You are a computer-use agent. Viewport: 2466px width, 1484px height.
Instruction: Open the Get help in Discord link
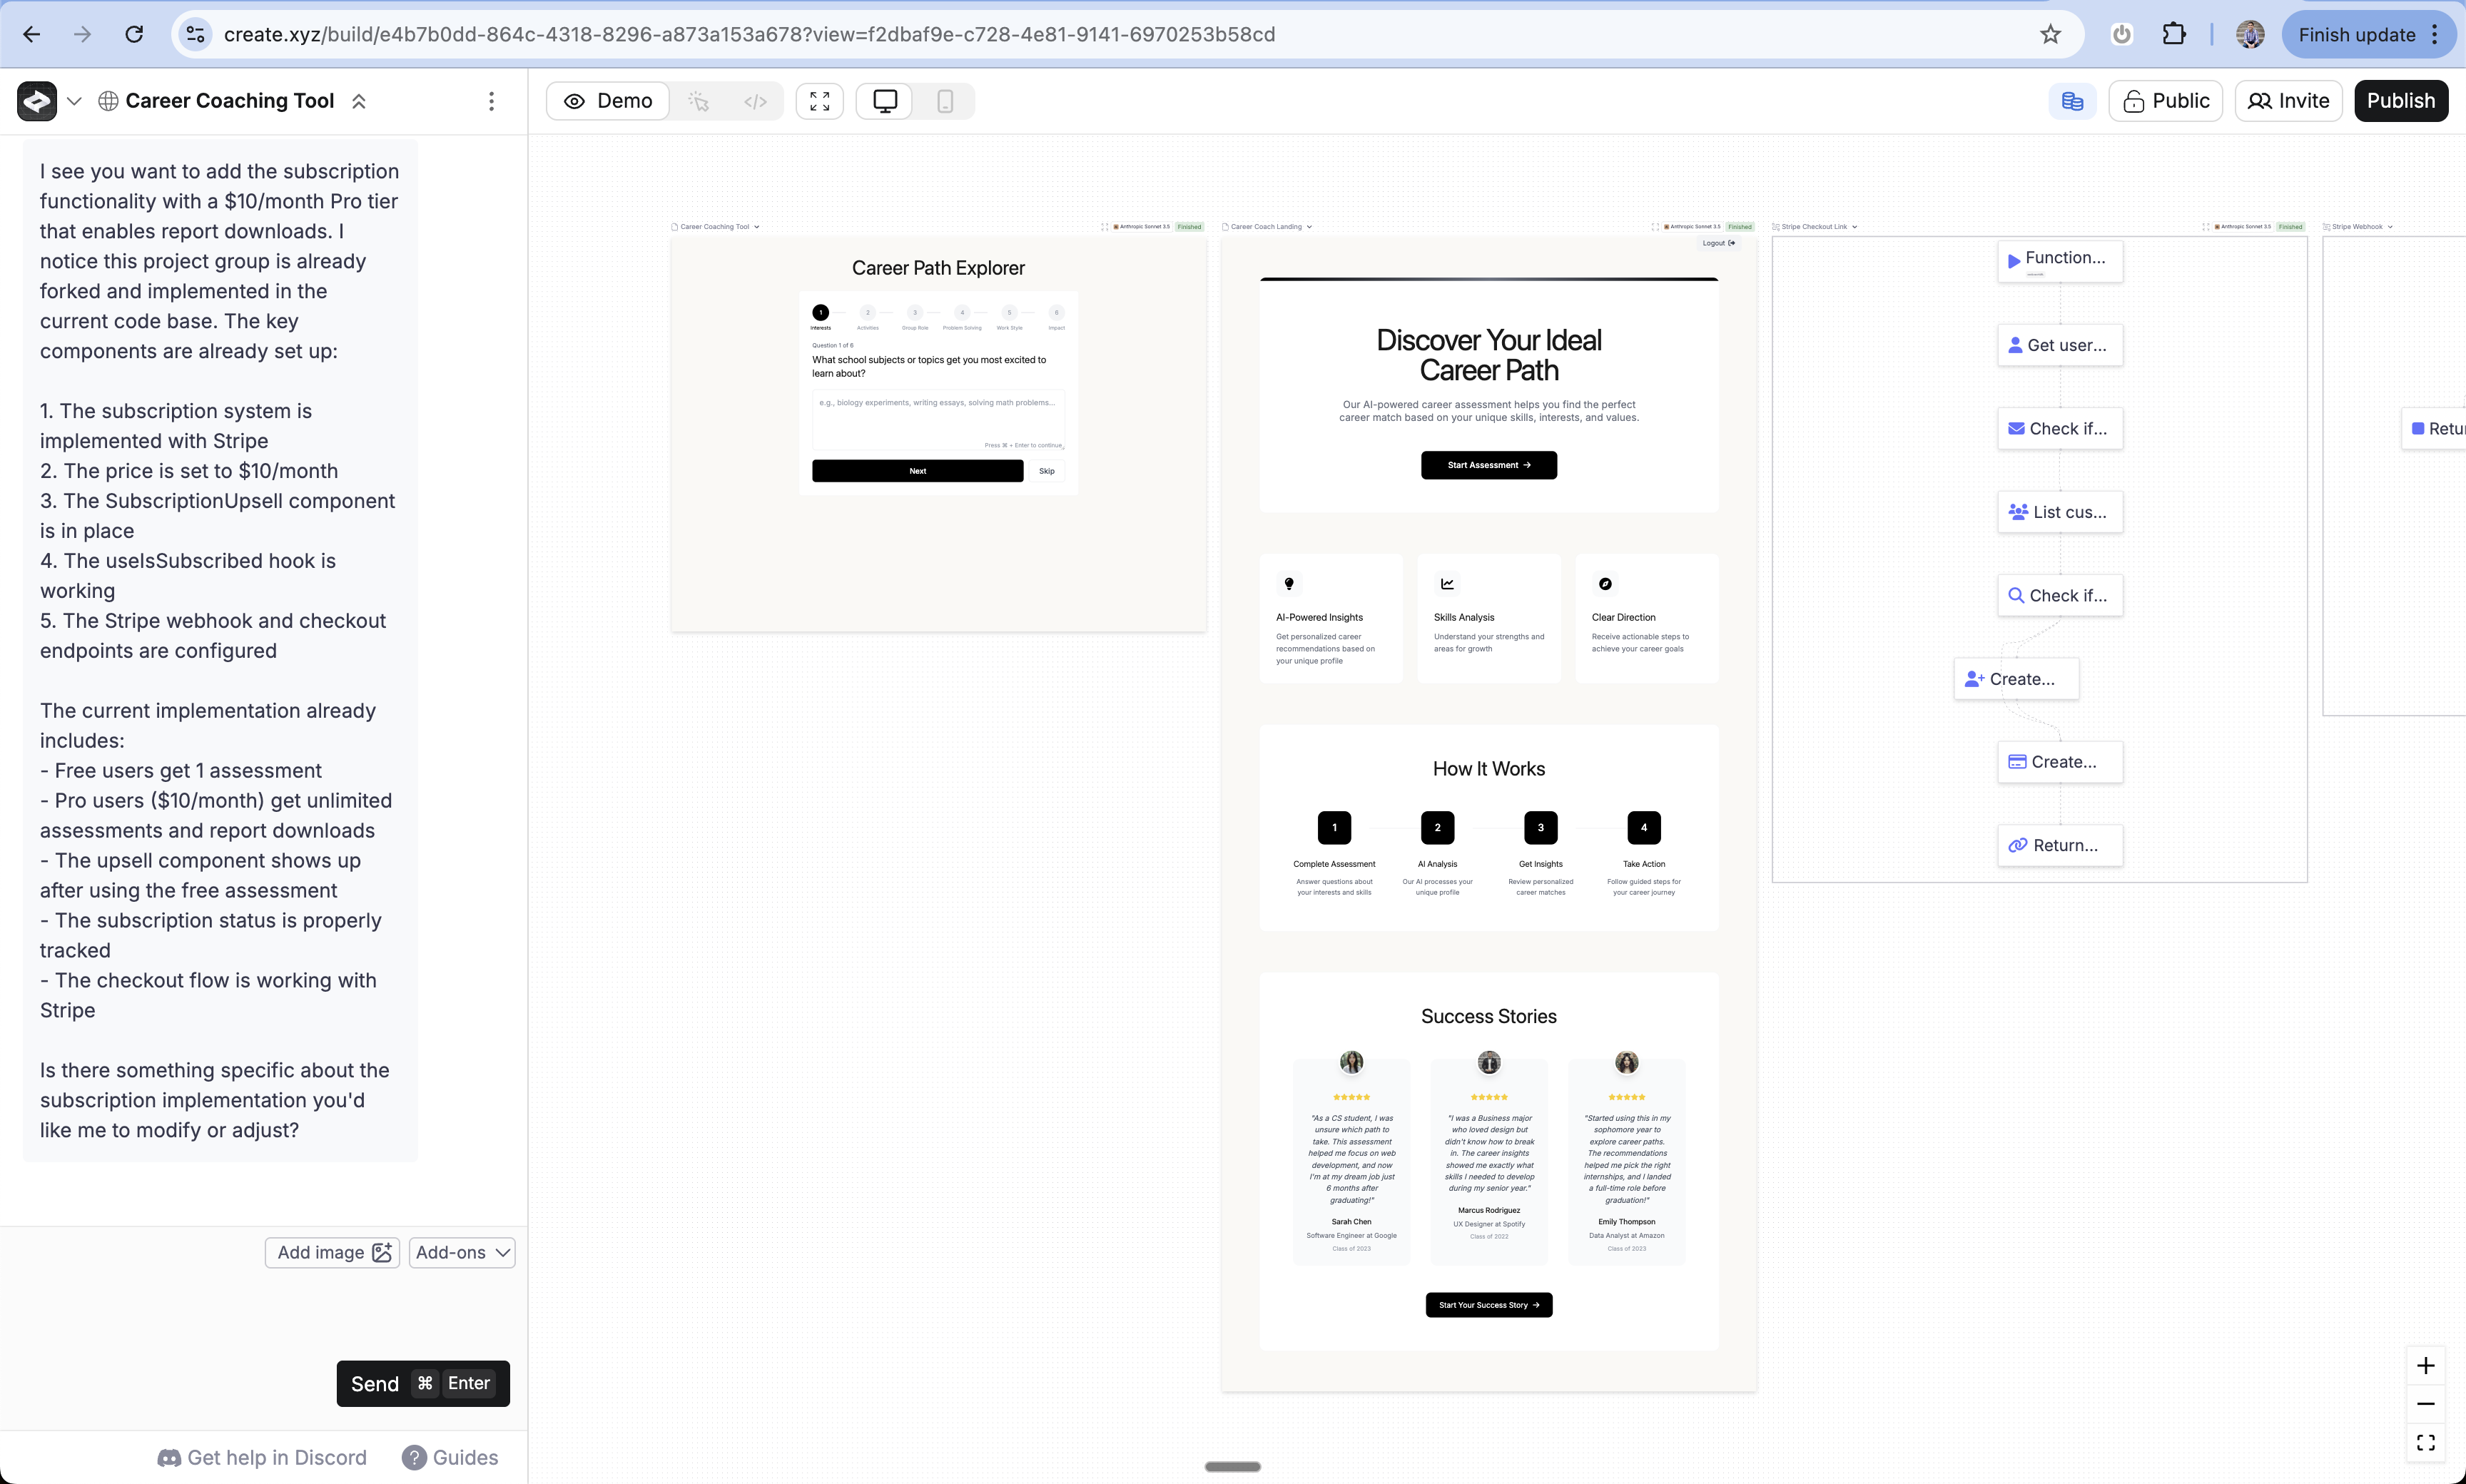tap(262, 1457)
